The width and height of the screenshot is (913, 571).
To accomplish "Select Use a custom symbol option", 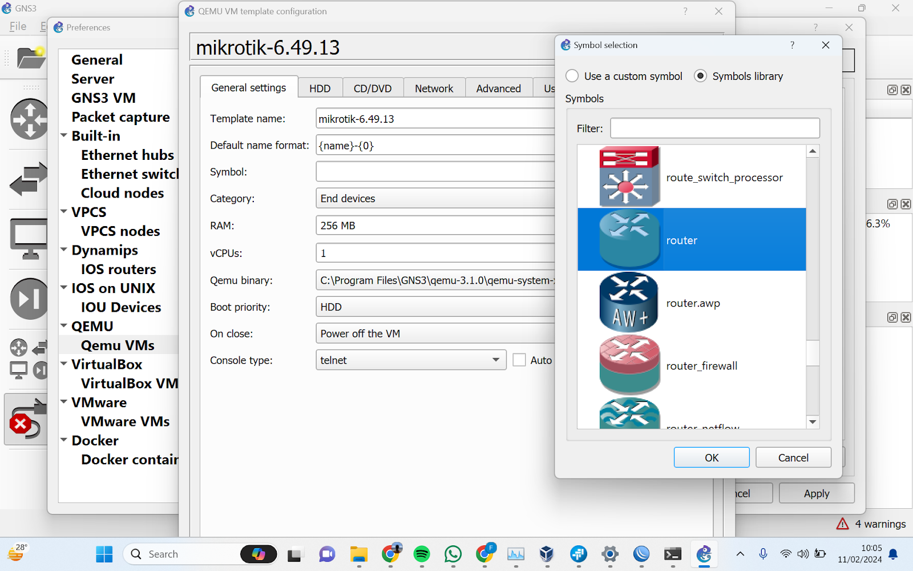I will tap(624, 76).
